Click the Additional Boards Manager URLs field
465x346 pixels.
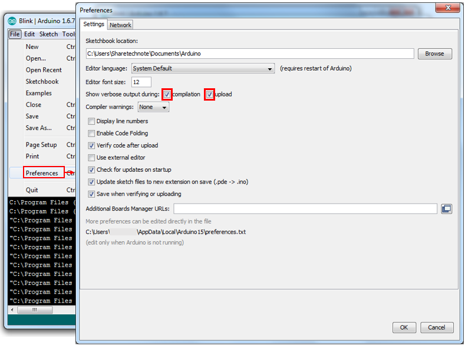305,209
